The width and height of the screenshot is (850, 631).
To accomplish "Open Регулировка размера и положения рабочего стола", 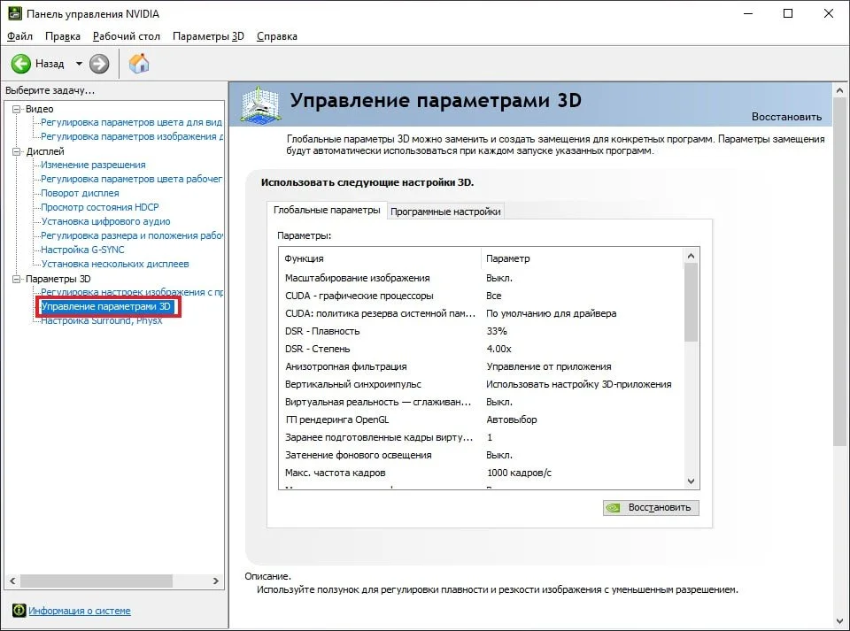I will pos(132,235).
